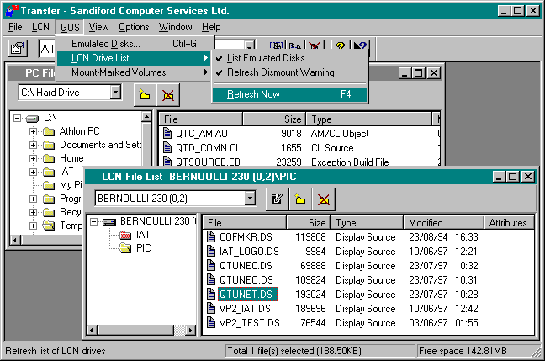545x361 pixels.
Task: Create new folder in LCN File List
Action: click(x=300, y=199)
